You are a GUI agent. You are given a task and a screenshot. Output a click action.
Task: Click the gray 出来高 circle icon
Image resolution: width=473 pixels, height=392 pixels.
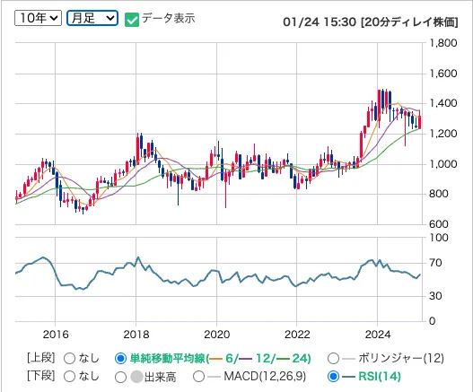(136, 377)
